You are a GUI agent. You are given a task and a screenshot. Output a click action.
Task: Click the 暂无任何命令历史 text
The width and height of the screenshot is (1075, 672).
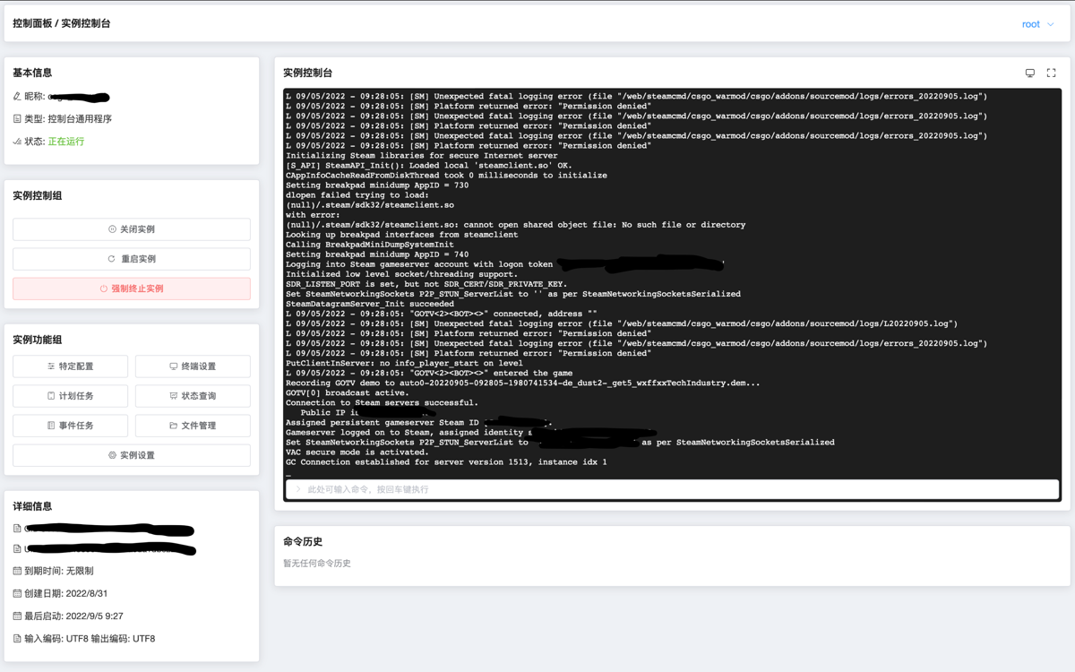tap(317, 564)
